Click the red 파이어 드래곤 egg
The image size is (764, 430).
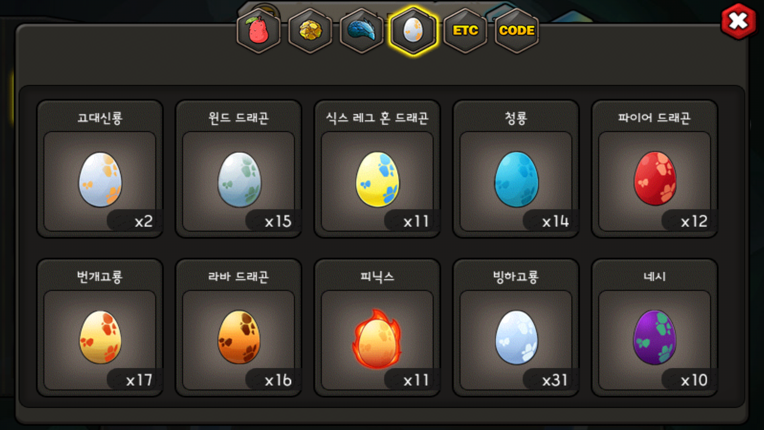pos(655,178)
